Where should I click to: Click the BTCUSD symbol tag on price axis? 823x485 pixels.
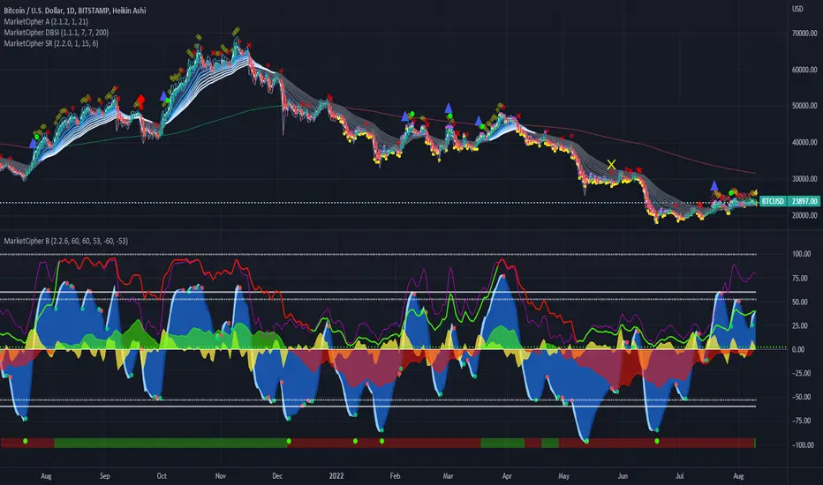point(773,201)
